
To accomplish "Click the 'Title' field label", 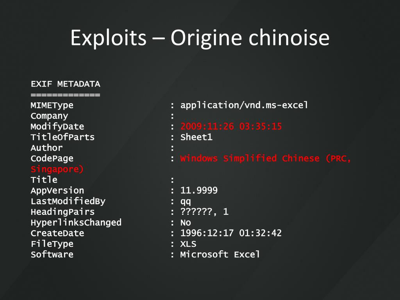I will 44,180.
